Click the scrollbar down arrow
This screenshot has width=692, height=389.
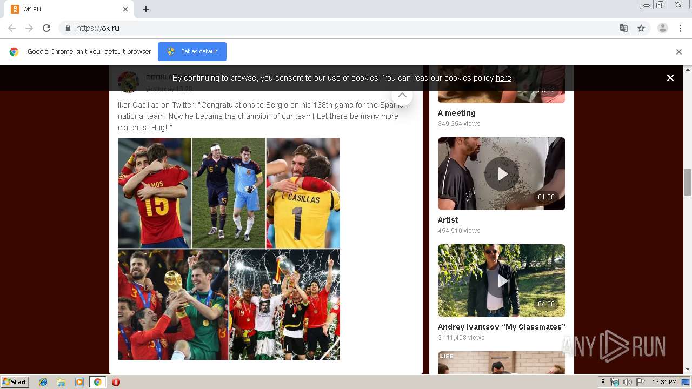(688, 370)
